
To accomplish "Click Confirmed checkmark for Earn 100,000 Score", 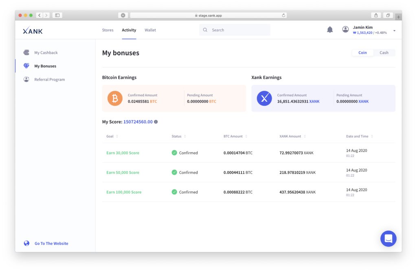I will (x=174, y=192).
